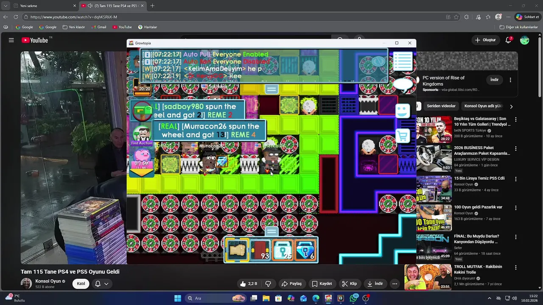Open options for the 100 Oyun geldi video
Screen dimensions: 543x305
click(516, 208)
